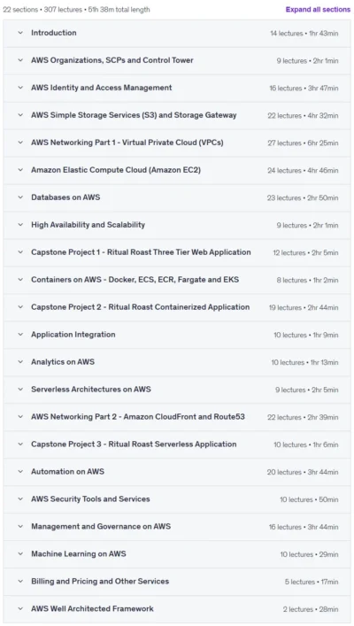Open the AWS Identity and Access Management chevron

20,88
